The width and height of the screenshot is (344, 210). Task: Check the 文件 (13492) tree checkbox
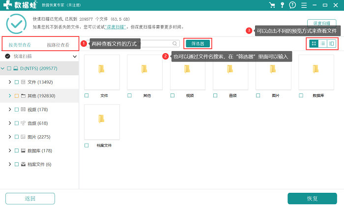[x=16, y=82]
